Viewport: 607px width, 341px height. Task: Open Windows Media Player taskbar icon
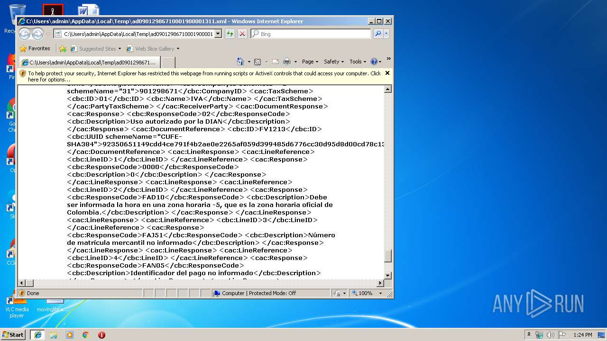[x=70, y=334]
